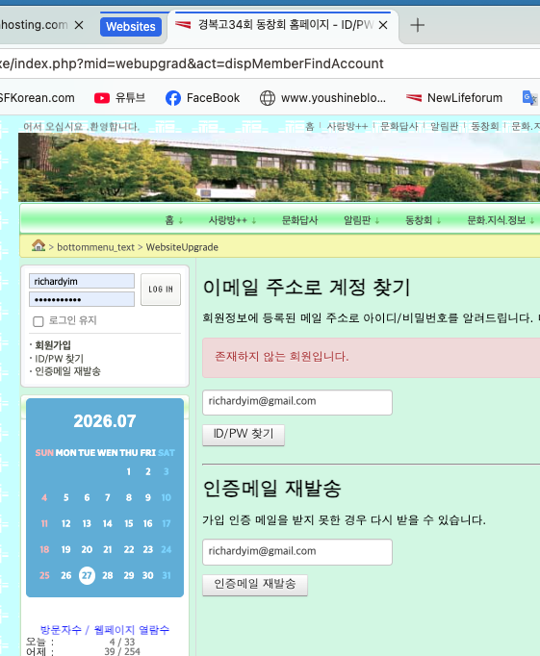The image size is (540, 656).
Task: Open the 회원가입 link
Action: click(x=53, y=345)
